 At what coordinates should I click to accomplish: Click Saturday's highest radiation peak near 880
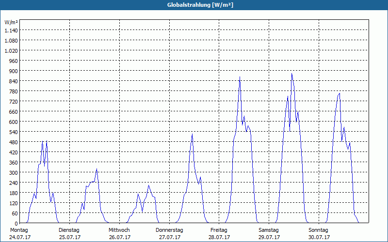click(292, 74)
